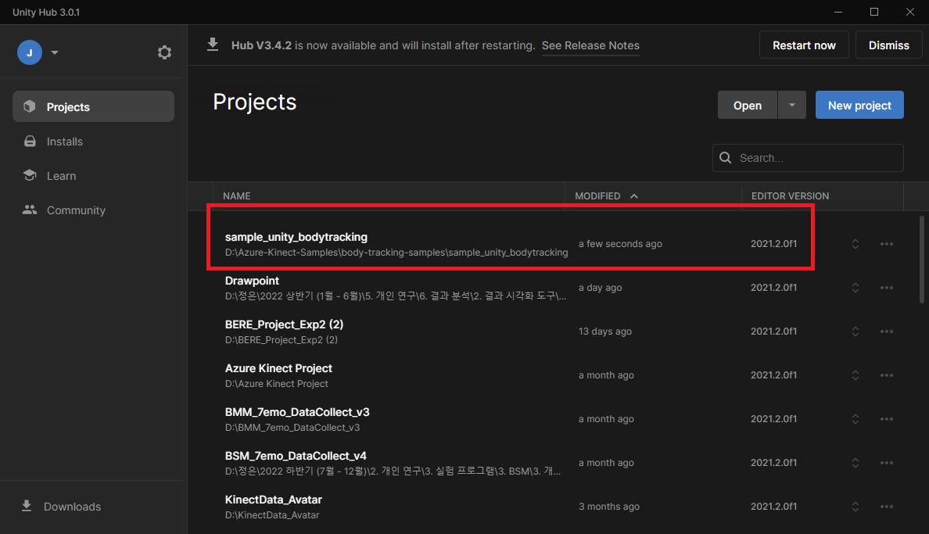Screen dimensions: 929x534
Task: Create a New project
Action: pos(859,106)
